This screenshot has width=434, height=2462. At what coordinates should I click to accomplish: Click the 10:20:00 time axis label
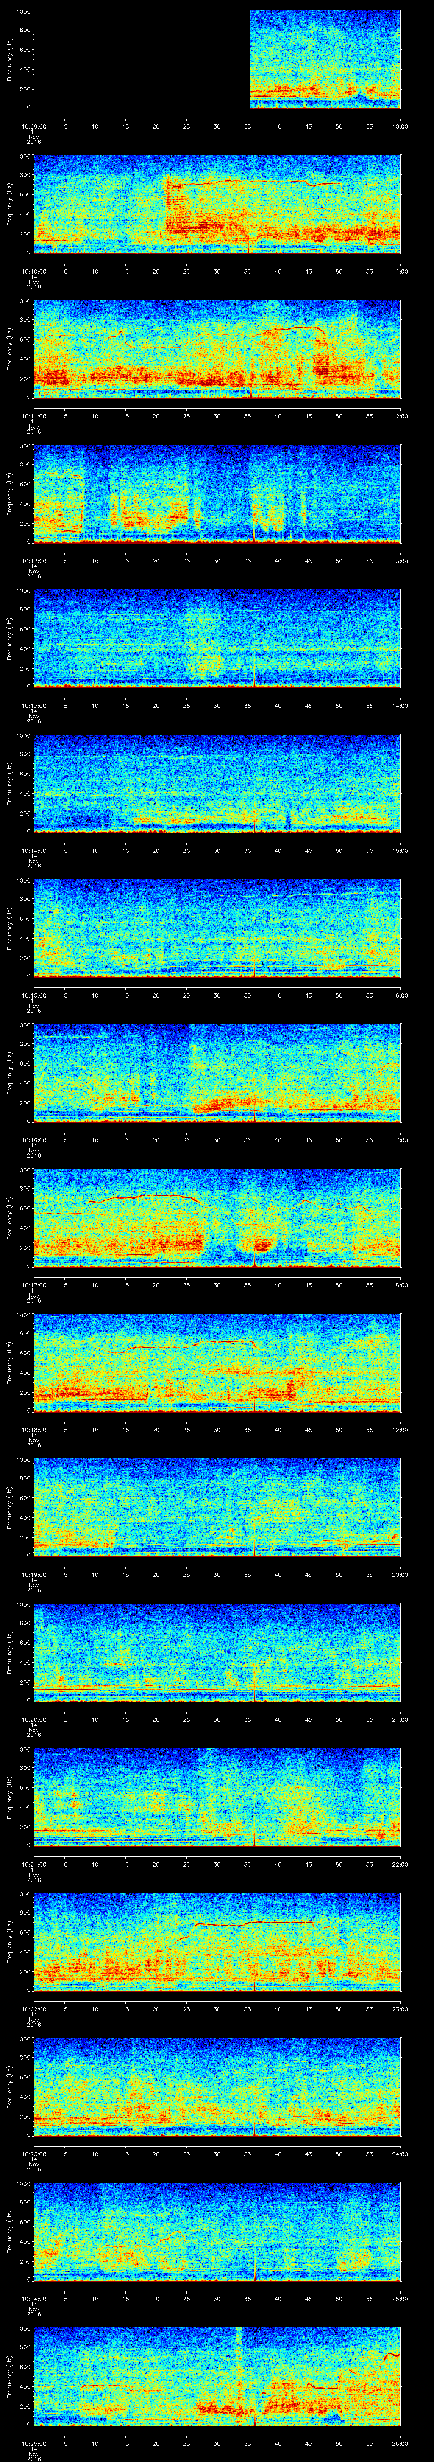(33, 1719)
